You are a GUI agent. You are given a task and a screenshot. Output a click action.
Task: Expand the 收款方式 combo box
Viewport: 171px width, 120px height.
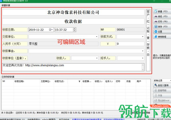pyautogui.click(x=143, y=37)
